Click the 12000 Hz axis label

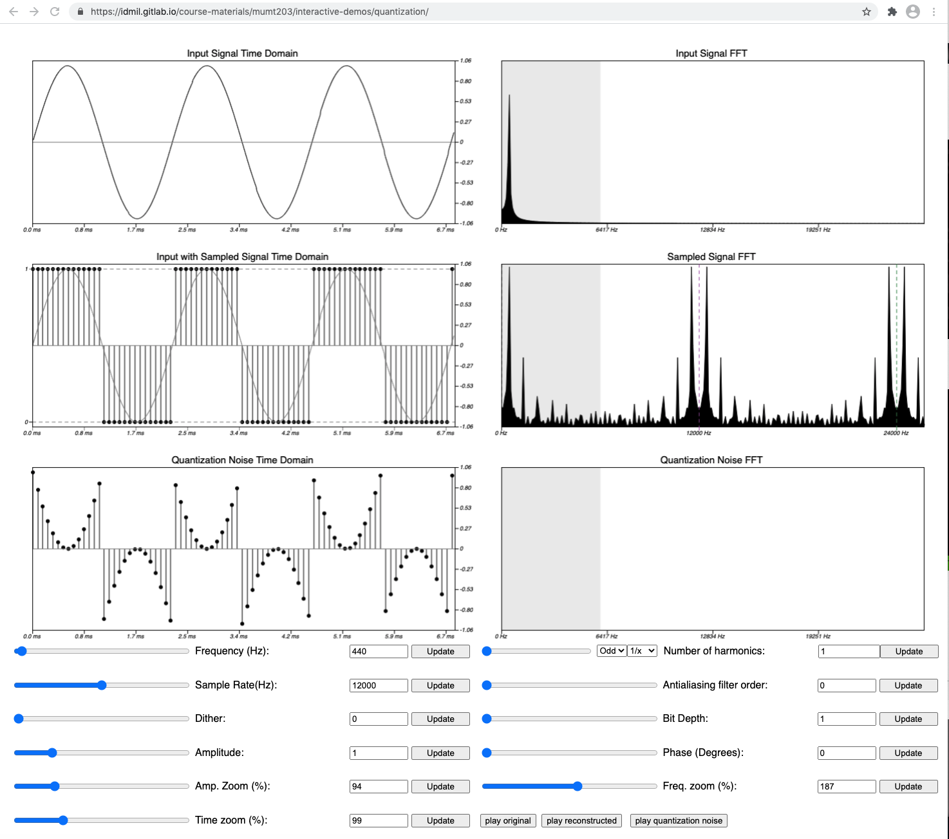(x=699, y=433)
